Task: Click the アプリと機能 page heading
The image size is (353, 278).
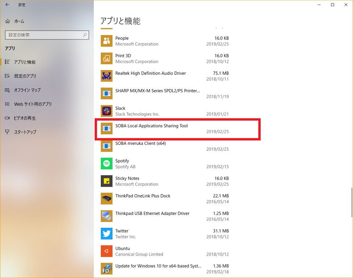Action: pyautogui.click(x=120, y=21)
